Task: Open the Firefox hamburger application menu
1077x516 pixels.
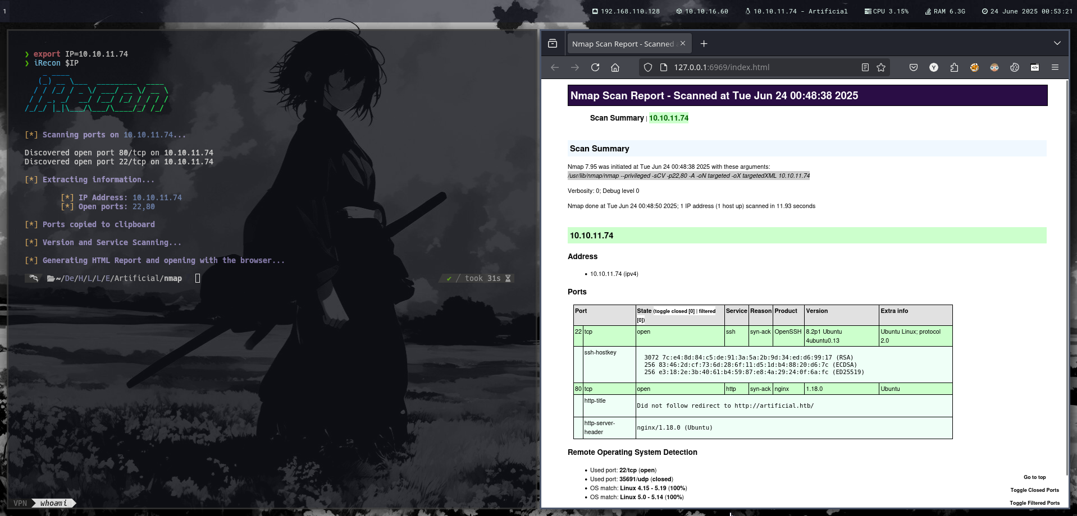Action: (1055, 67)
